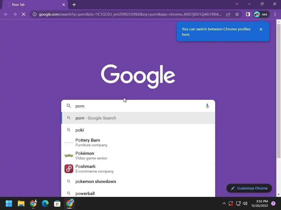Bookmark this tab with the star icon

[x=237, y=14]
